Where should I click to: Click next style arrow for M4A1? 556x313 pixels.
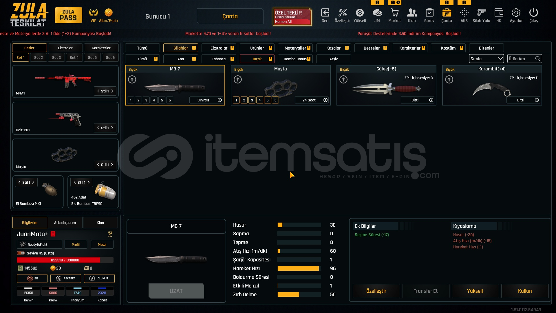click(112, 91)
